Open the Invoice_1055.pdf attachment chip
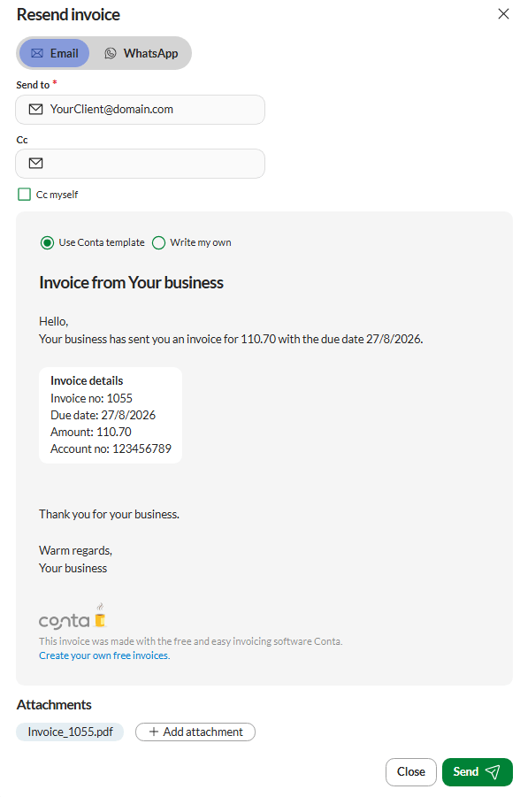Image resolution: width=520 pixels, height=797 pixels. tap(70, 732)
